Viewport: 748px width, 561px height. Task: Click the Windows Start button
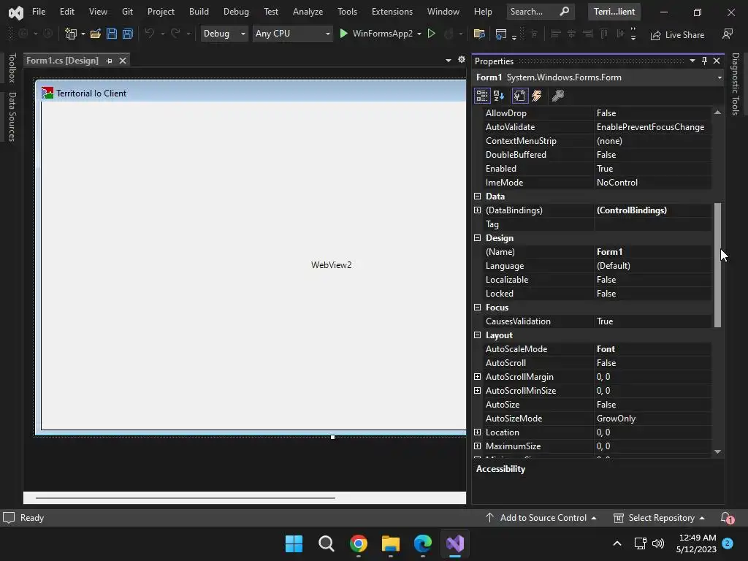pos(294,543)
